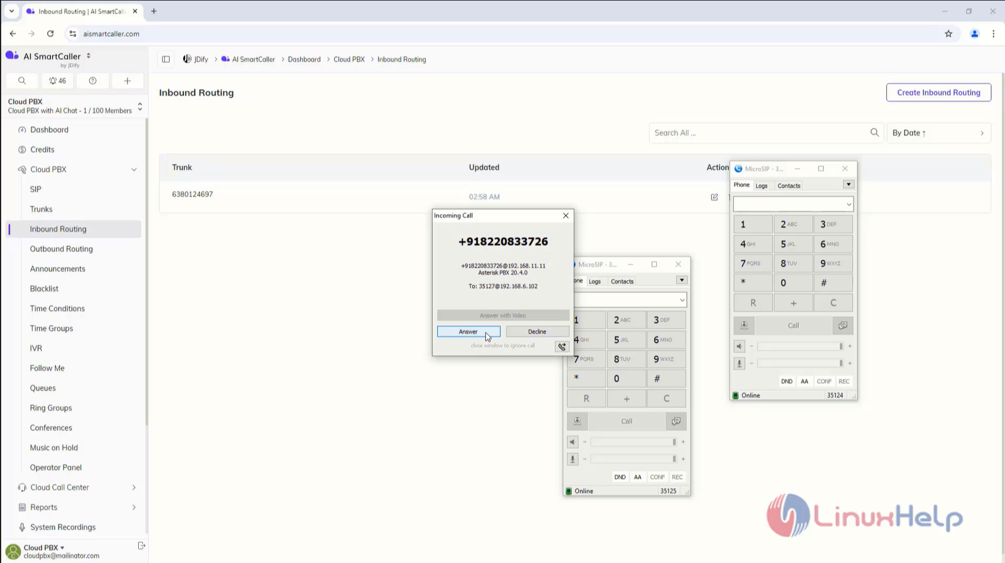1005x563 pixels.
Task: Click the message icon in MicroSIP 35125
Action: point(676,421)
